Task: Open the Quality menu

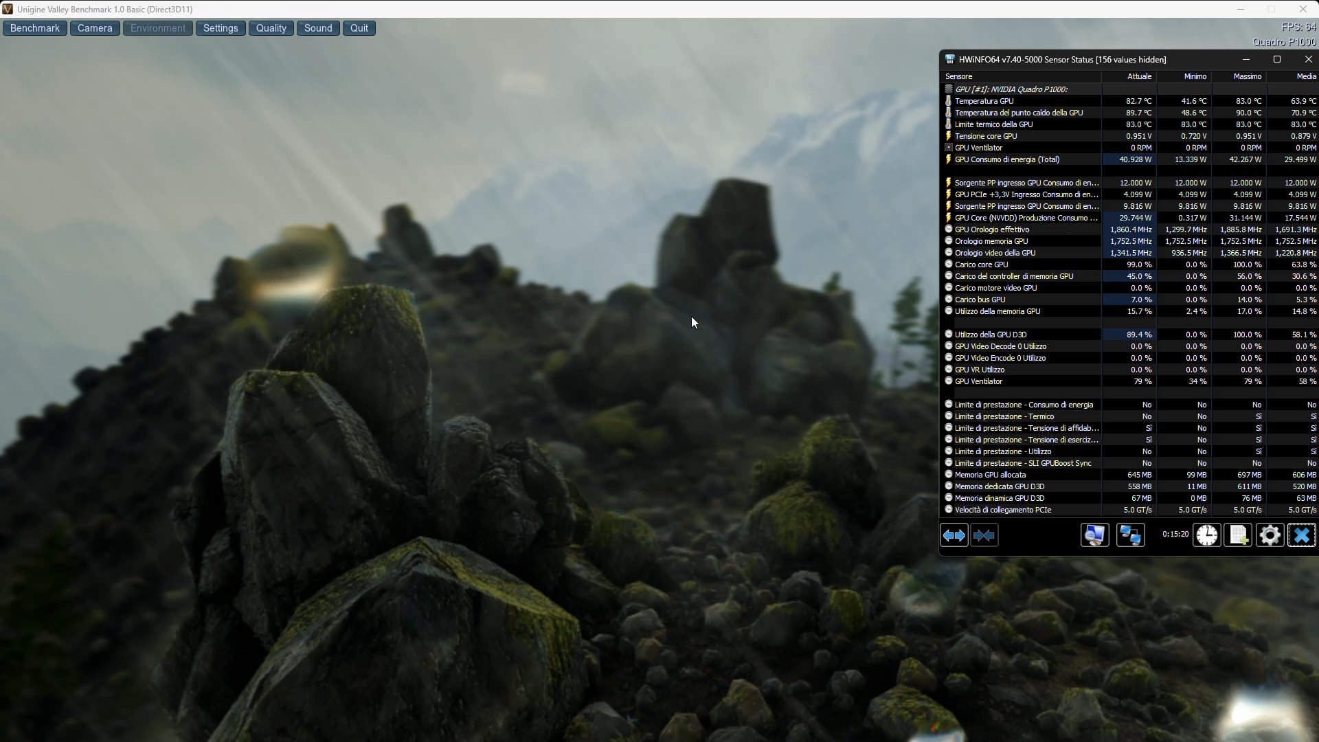Action: [x=271, y=28]
